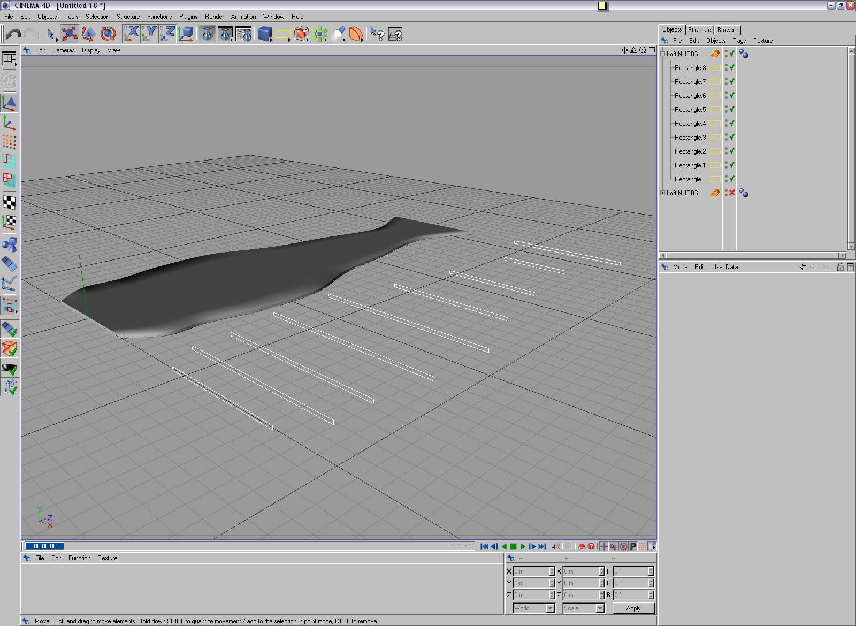Jump to the start of the animation
This screenshot has width=856, height=626.
[484, 546]
